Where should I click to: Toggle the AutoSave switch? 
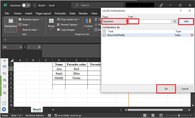pos(26,5)
